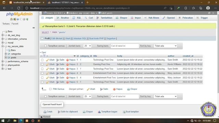Expand the categories table node
Screen dimensions: 219x123
tap(6, 54)
